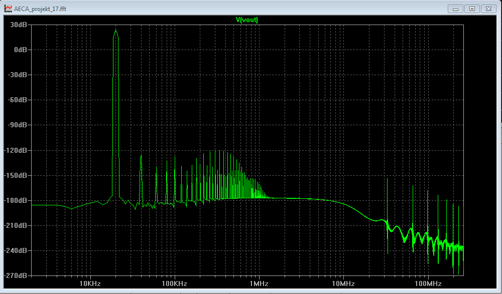Click the -270dB vertical axis label
Image resolution: width=502 pixels, height=294 pixels.
coord(16,275)
